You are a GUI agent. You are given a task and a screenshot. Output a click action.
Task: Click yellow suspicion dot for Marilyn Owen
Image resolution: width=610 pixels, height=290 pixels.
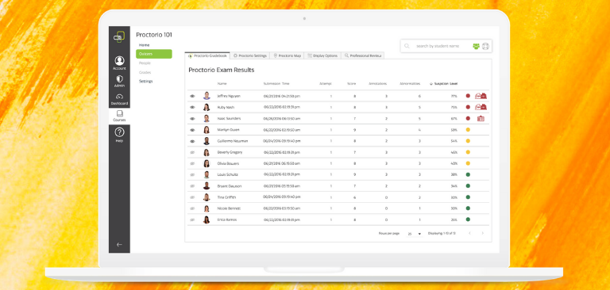468,130
